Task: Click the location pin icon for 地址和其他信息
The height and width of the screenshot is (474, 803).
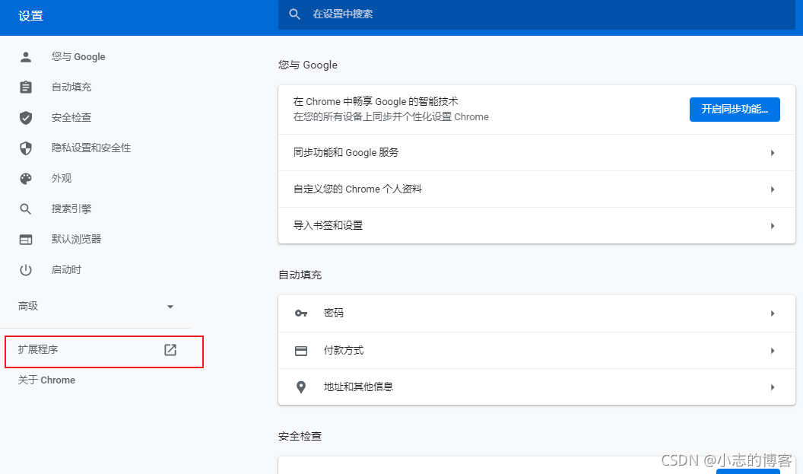Action: (301, 387)
